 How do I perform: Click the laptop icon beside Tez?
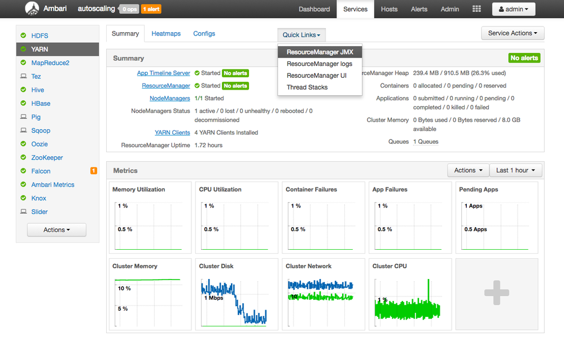pos(23,77)
